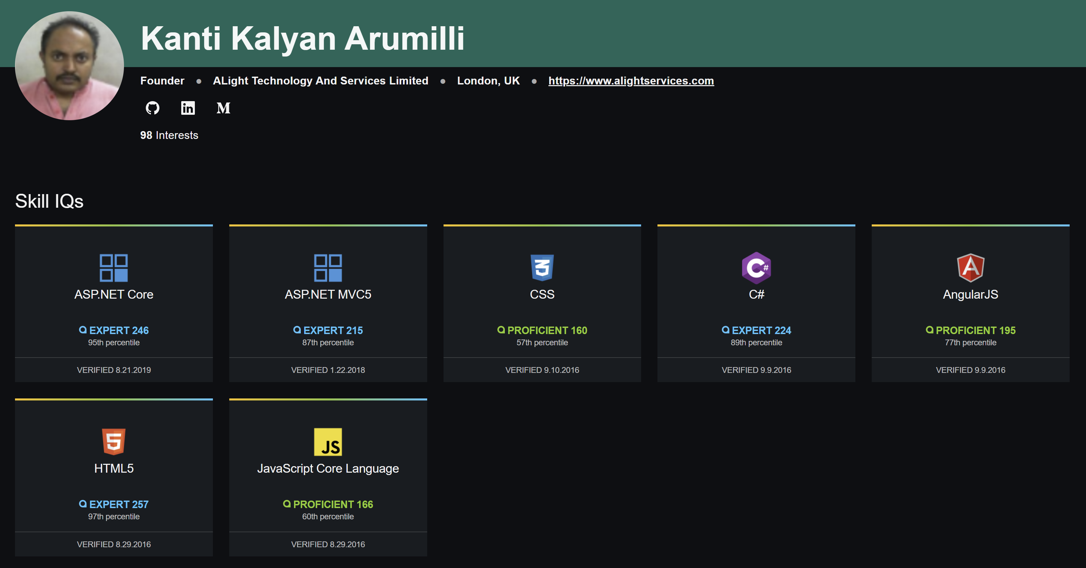Click the PROFICIENT 160 score
This screenshot has width=1086, height=568.
point(547,330)
